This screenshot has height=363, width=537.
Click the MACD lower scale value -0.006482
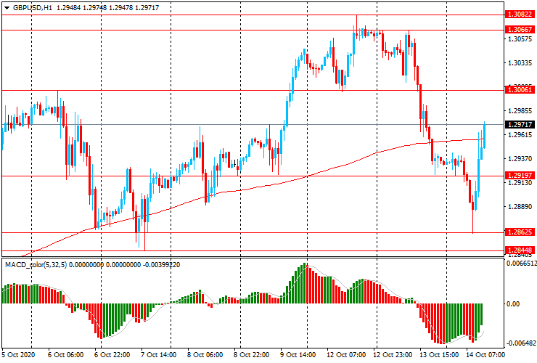coord(521,343)
